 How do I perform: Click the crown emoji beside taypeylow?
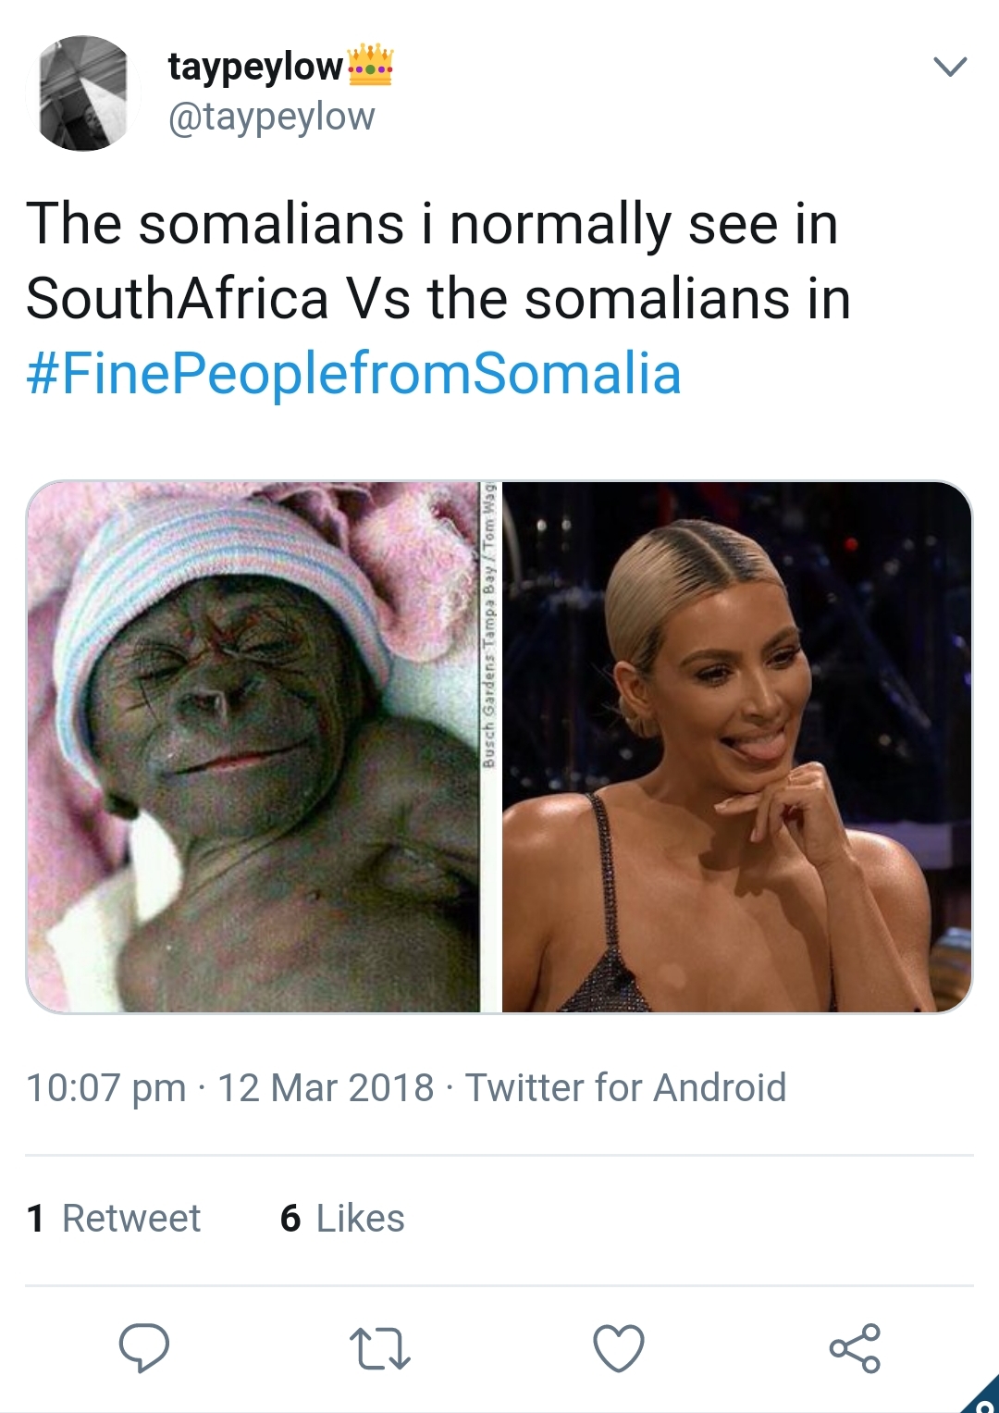tap(371, 65)
